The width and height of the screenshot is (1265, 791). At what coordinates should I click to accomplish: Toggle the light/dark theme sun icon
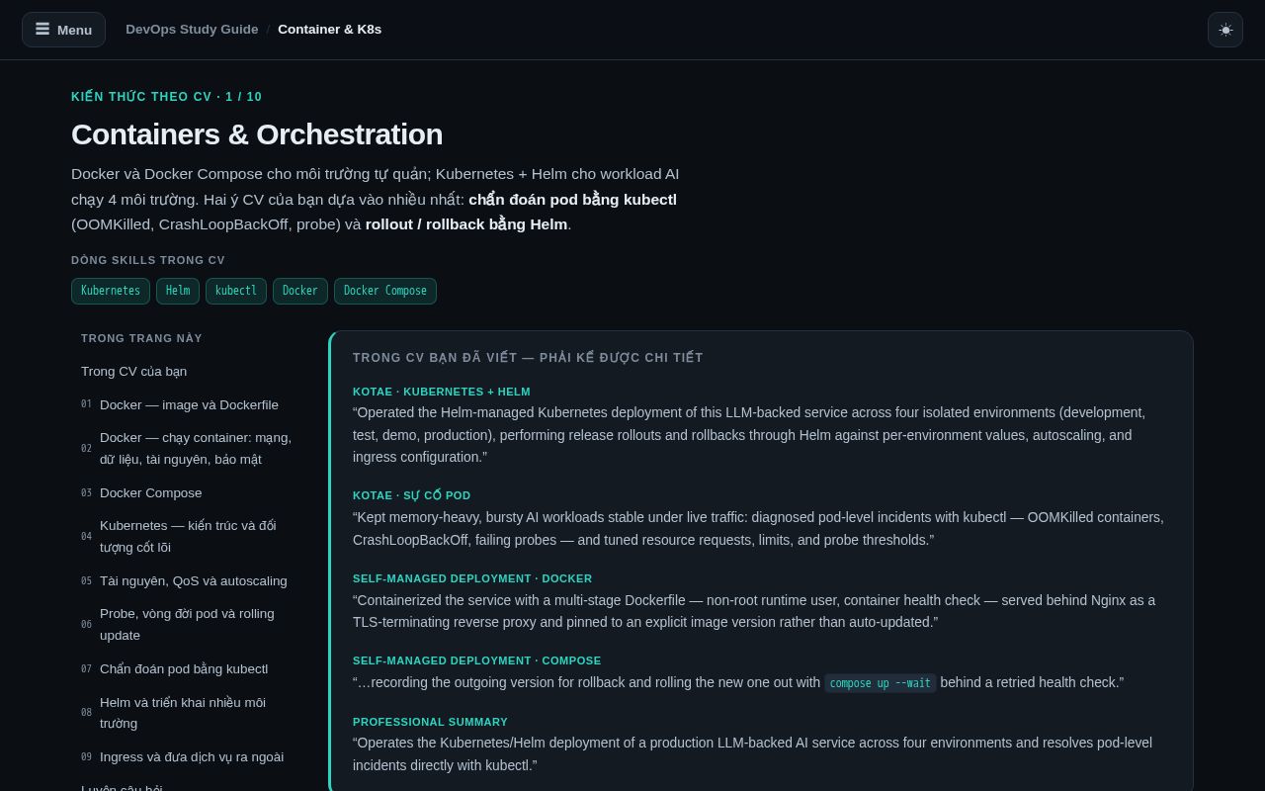1225,30
